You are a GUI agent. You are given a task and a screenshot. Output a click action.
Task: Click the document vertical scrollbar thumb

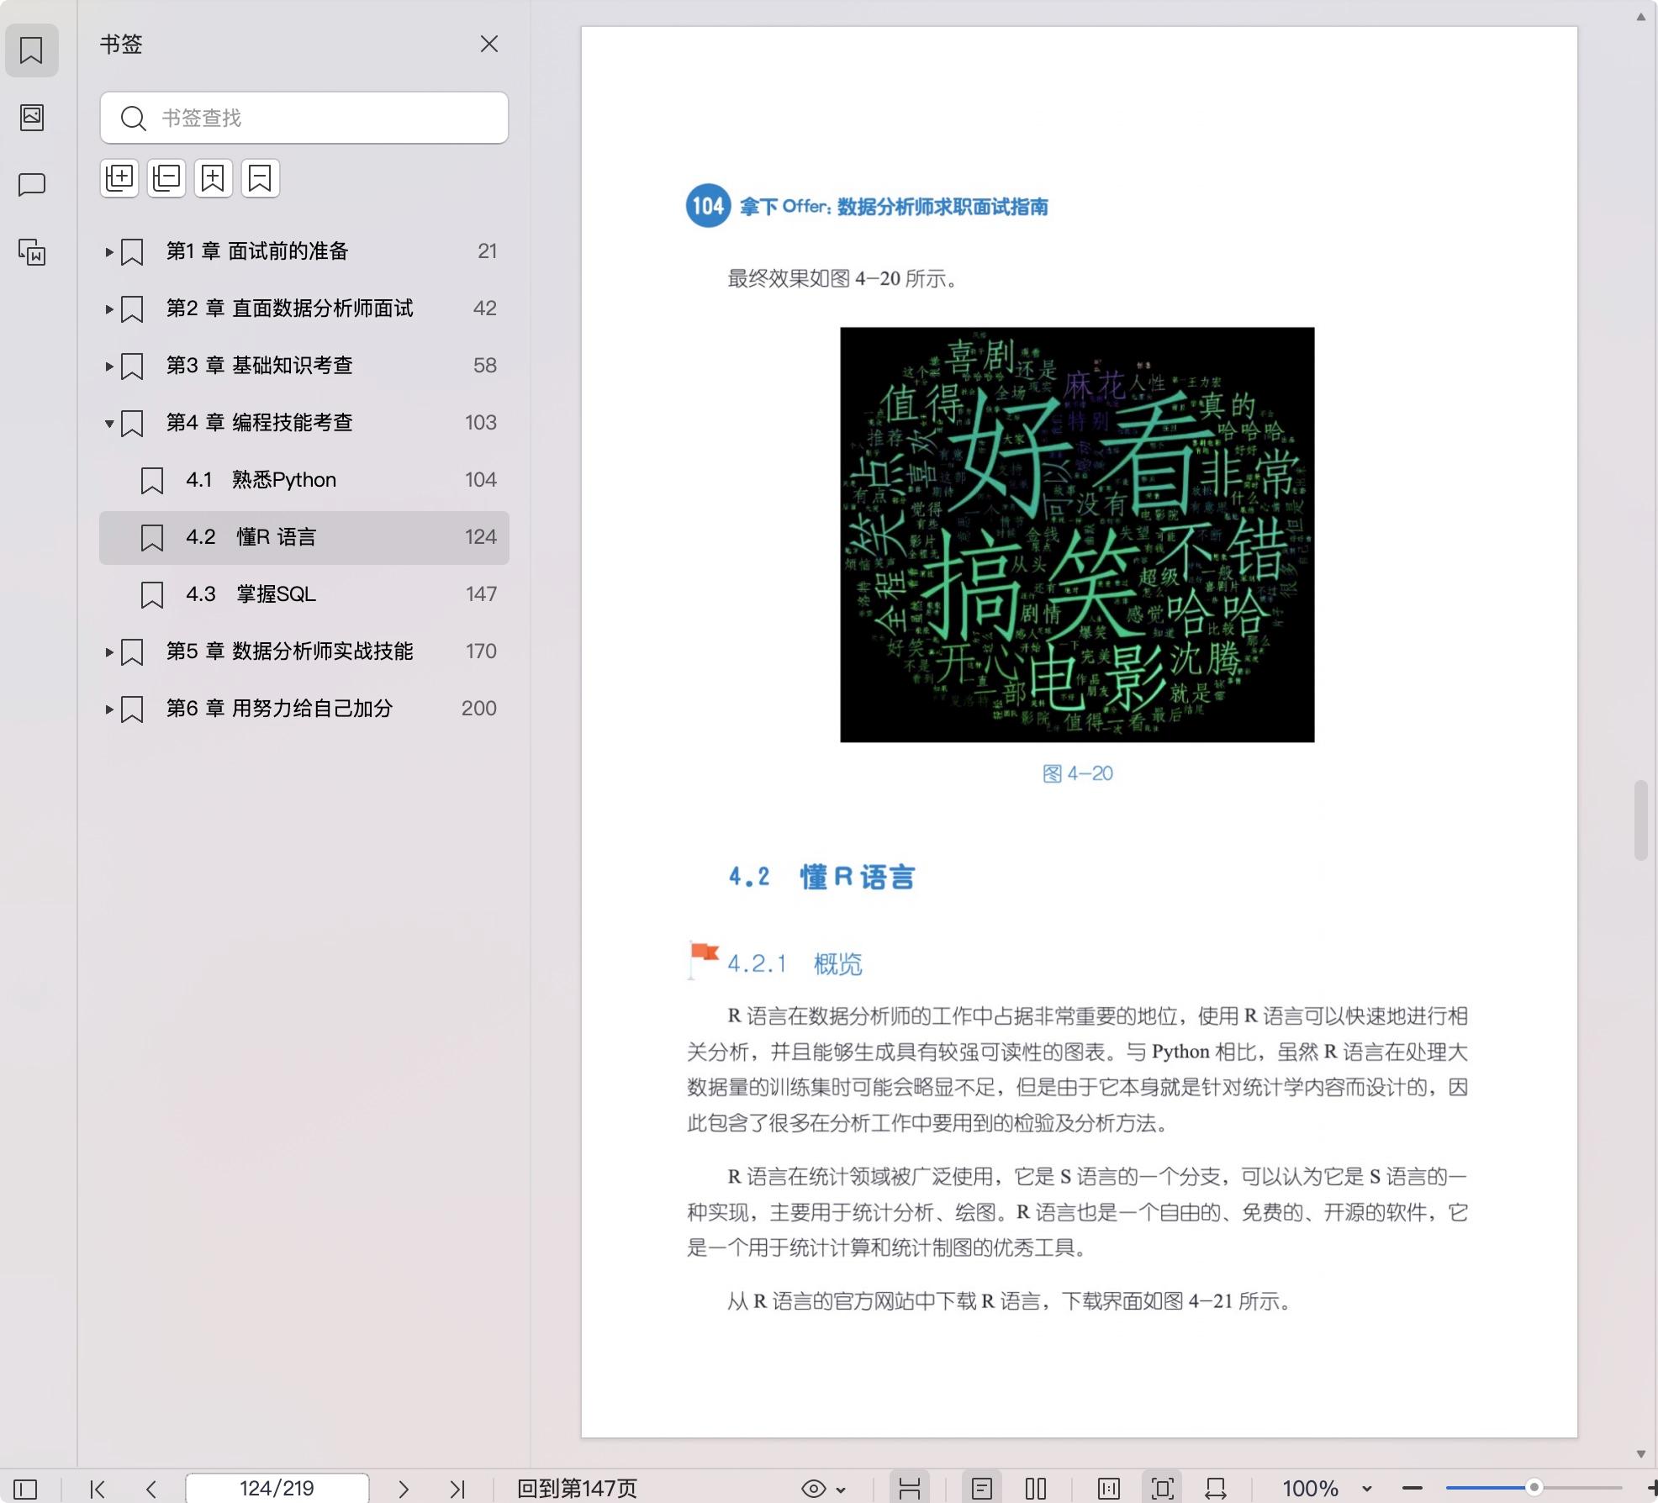click(x=1640, y=820)
